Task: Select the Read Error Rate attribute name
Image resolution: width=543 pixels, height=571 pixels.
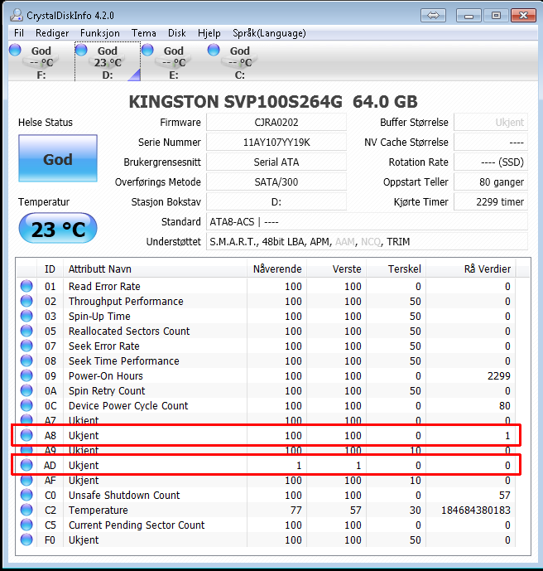Action: (104, 286)
